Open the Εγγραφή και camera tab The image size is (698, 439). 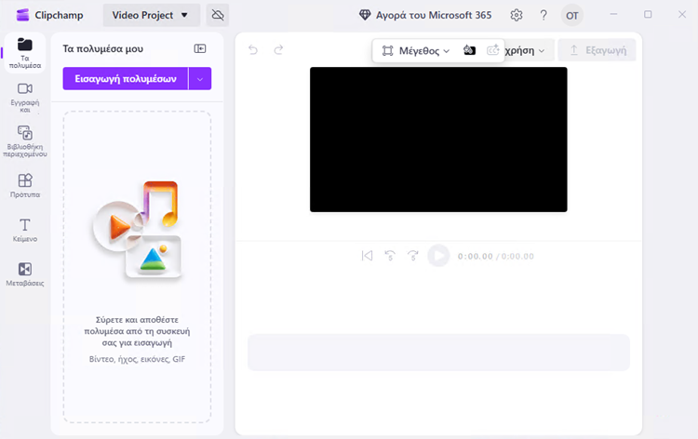(25, 96)
